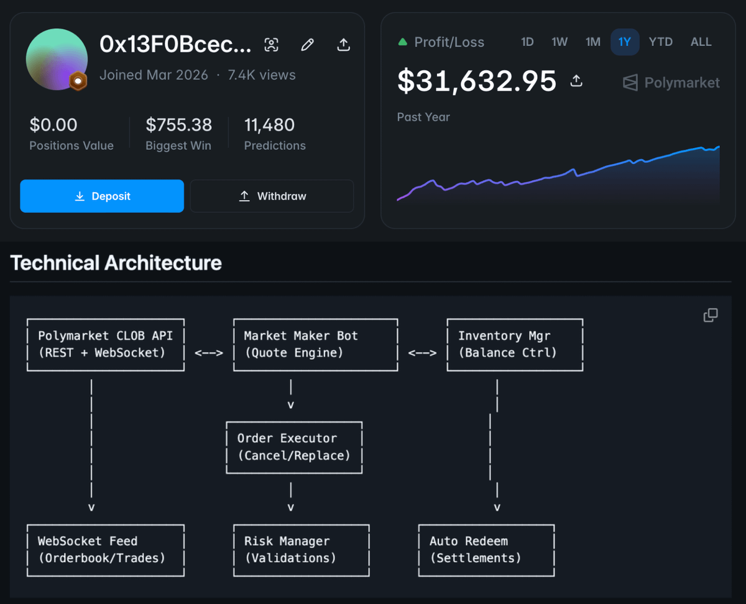Click the 11,480 Predictions count

pos(269,125)
